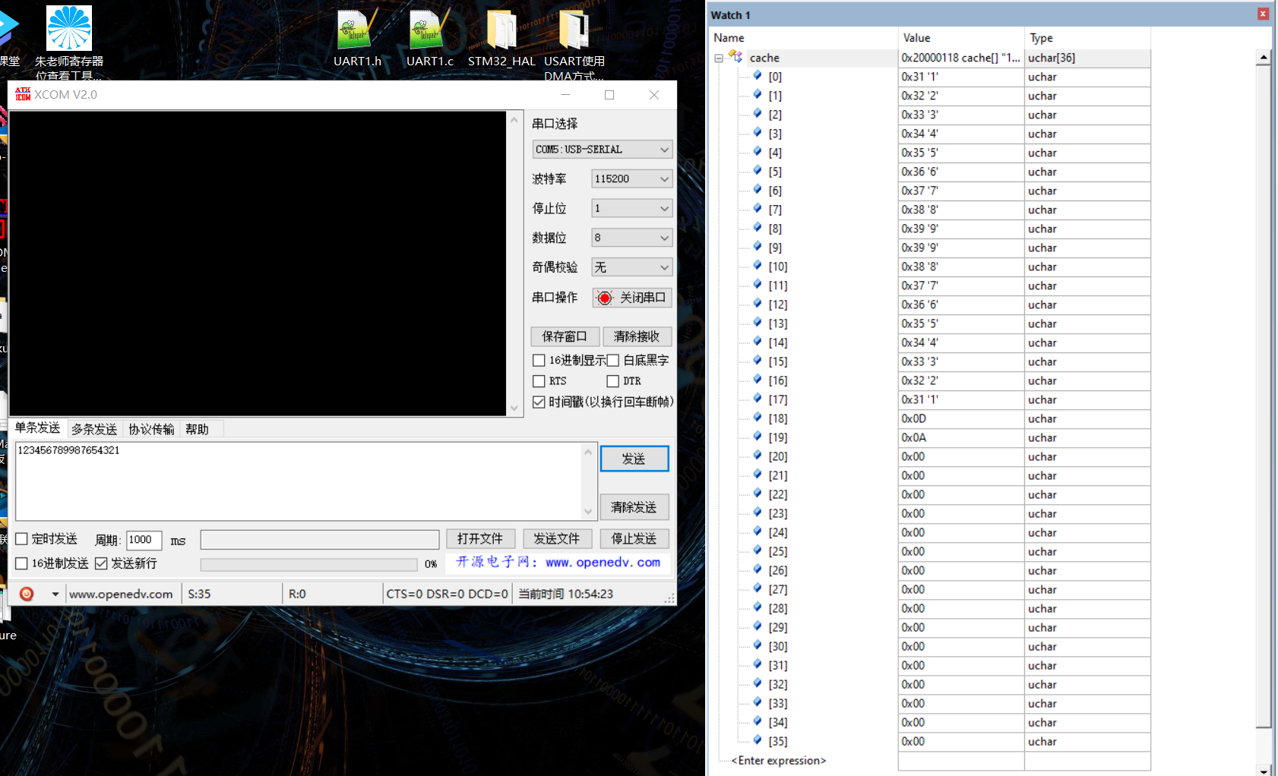
Task: Switch to the 协议传输 tab
Action: click(151, 429)
